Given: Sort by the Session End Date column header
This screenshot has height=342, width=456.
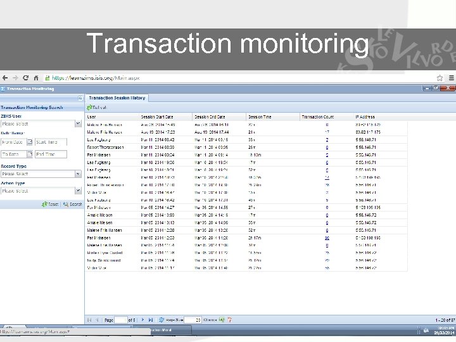Looking at the screenshot, I should (219, 117).
